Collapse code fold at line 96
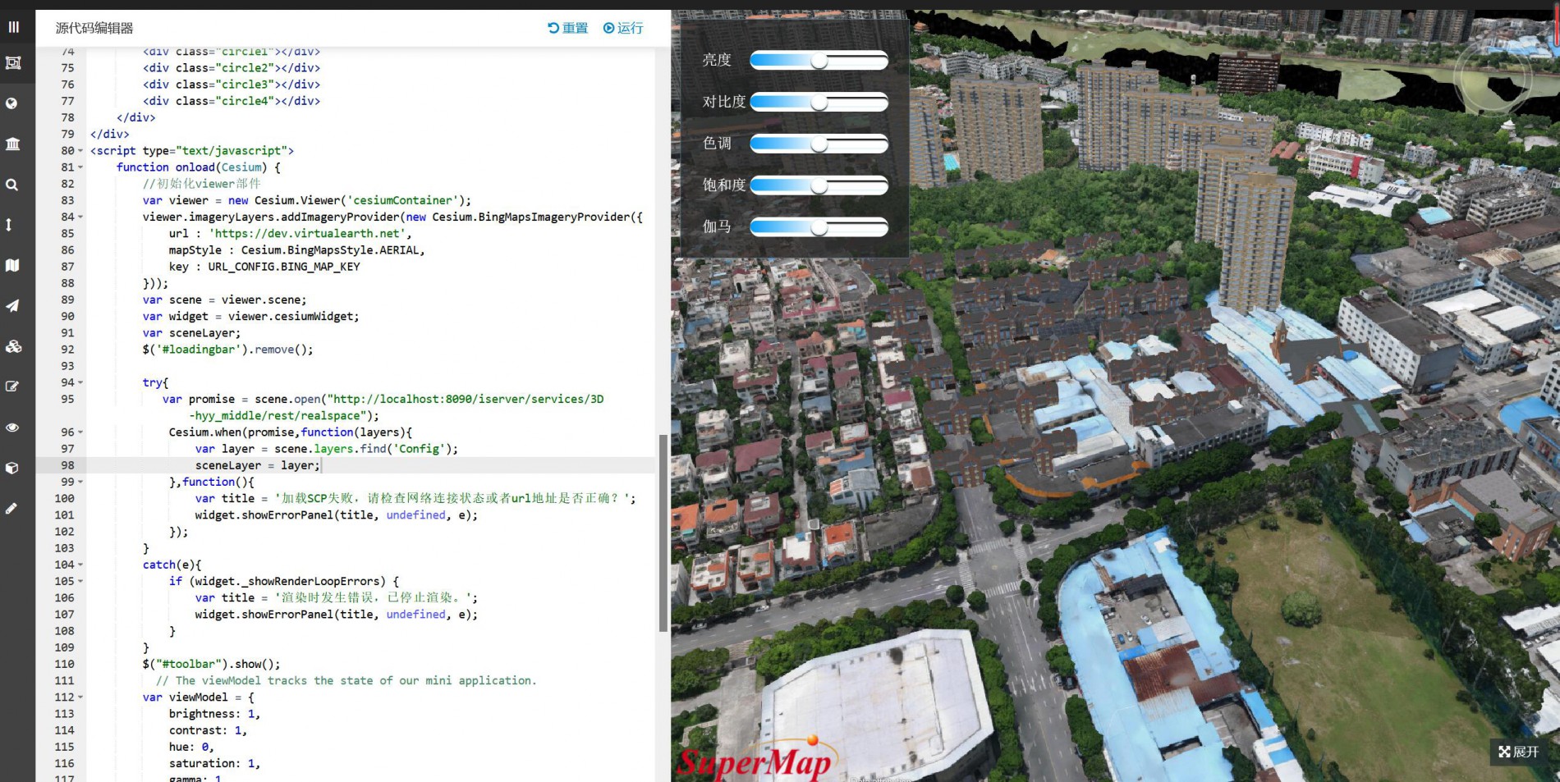 click(80, 432)
